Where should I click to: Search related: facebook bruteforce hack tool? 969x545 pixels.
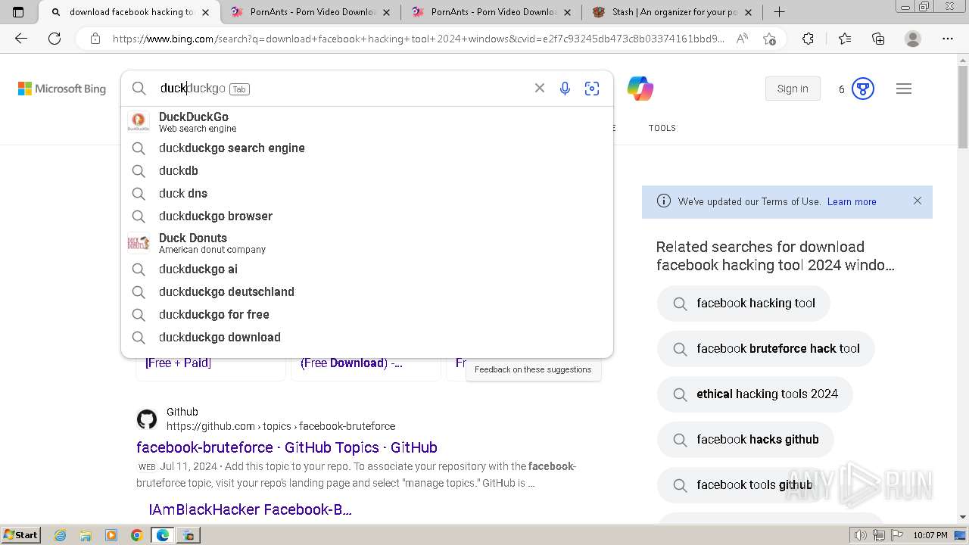[766, 349]
